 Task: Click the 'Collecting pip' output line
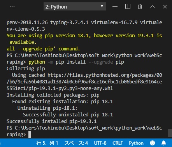26,69
